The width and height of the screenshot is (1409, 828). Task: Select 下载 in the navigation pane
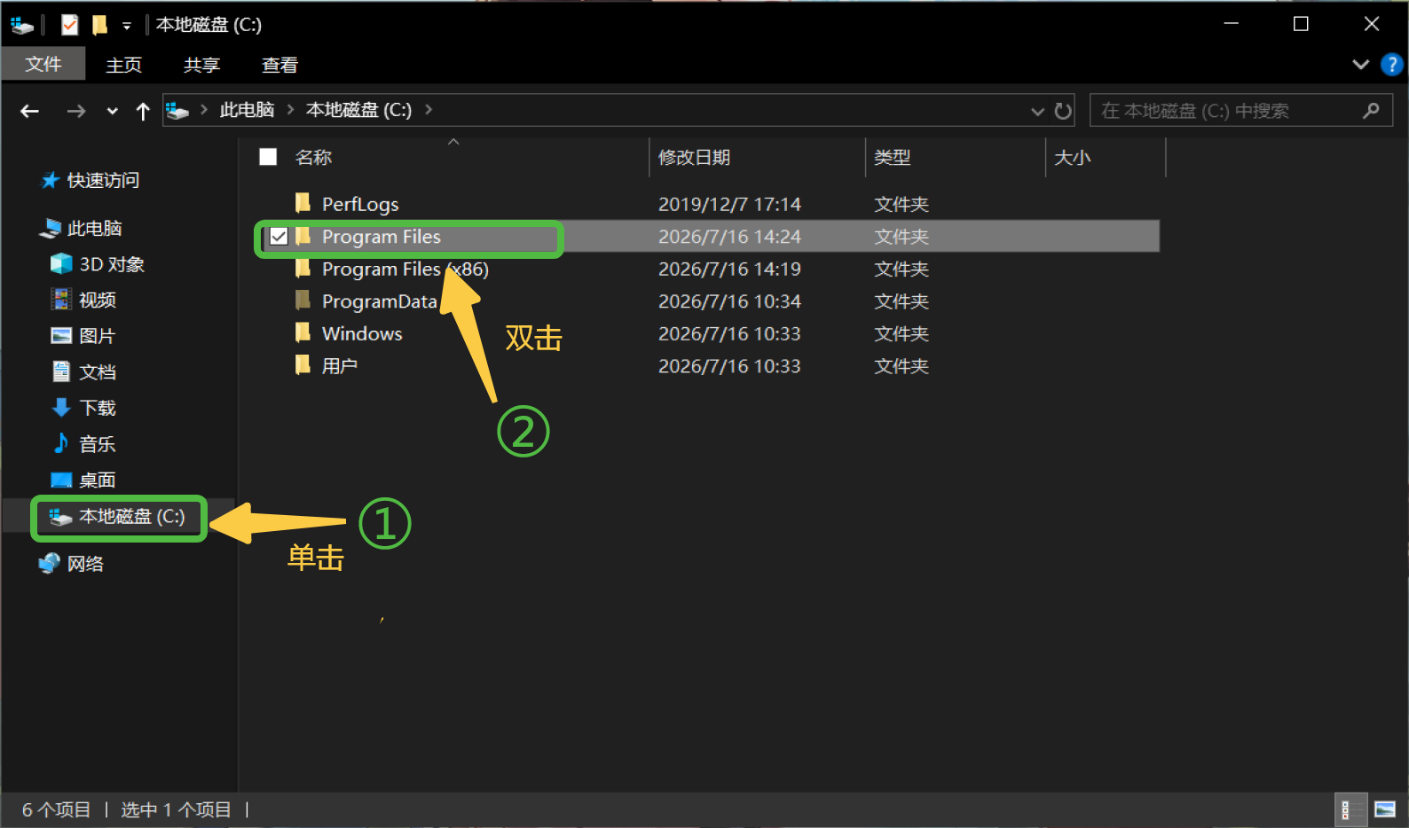tap(98, 408)
